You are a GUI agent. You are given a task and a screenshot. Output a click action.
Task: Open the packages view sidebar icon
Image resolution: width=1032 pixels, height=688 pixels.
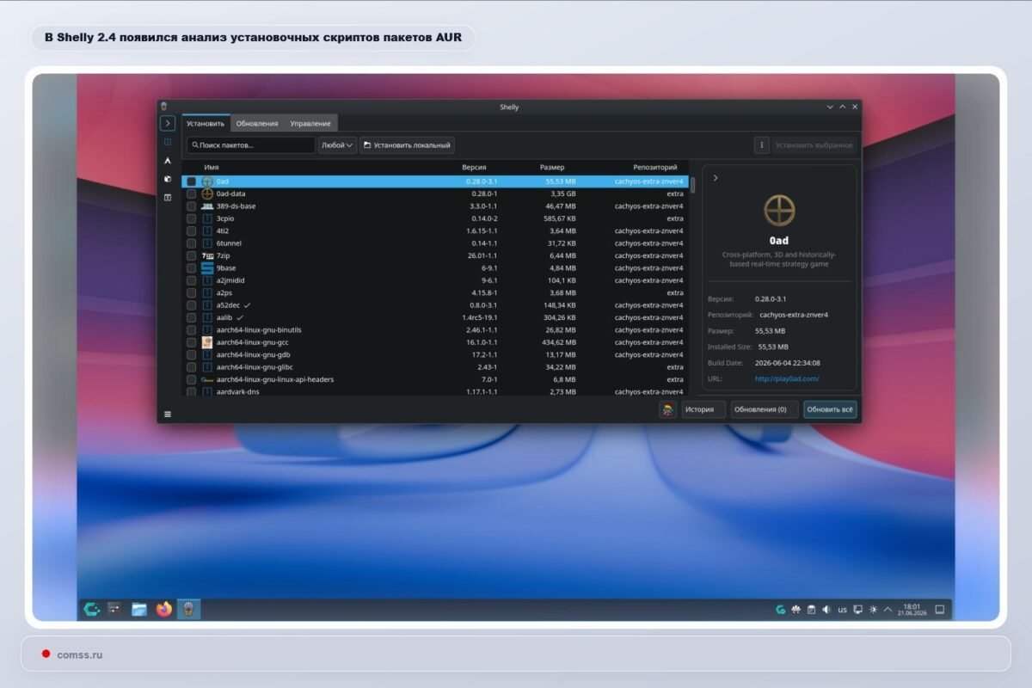168,142
